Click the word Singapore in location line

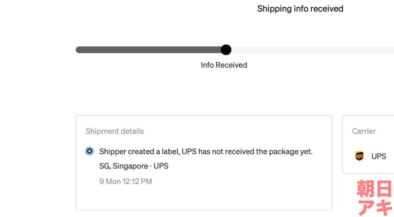(130, 166)
